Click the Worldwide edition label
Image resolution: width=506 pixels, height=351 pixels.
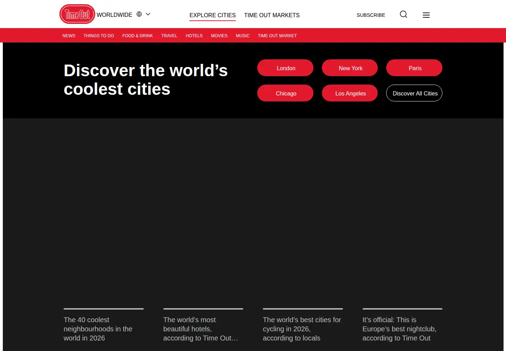(115, 15)
